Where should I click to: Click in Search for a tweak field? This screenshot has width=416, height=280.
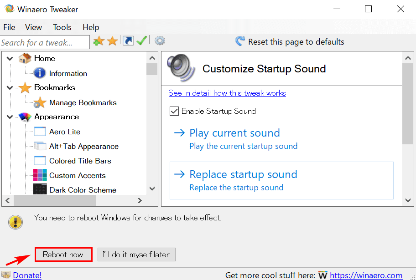click(45, 42)
